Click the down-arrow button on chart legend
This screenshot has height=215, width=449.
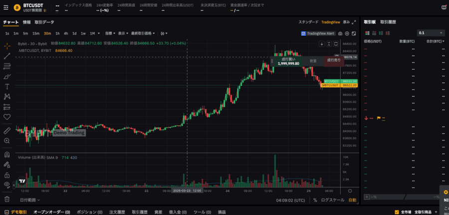click(x=322, y=44)
